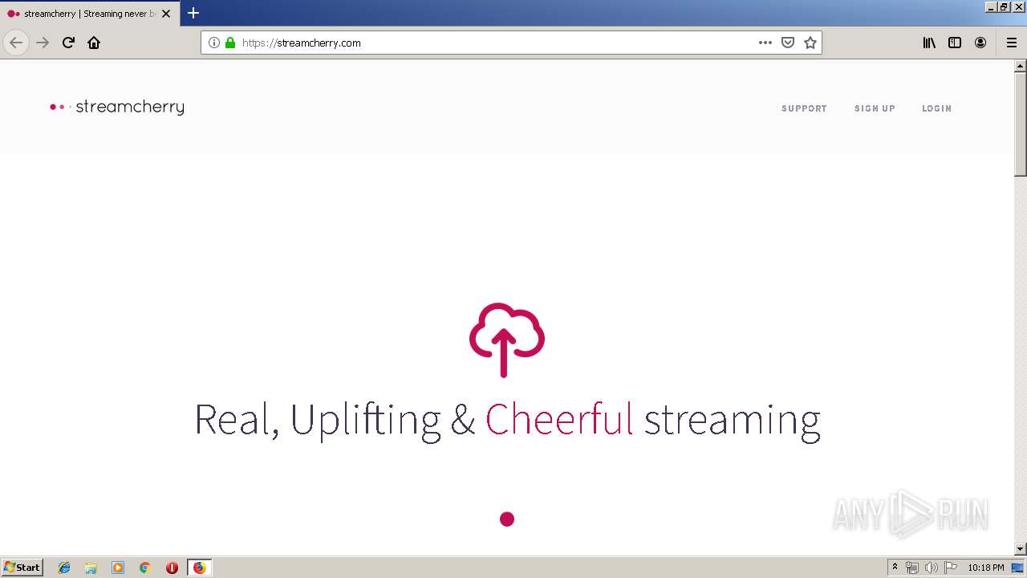Image resolution: width=1027 pixels, height=578 pixels.
Task: Click the taskbar clock showing 10:18 PM
Action: point(986,568)
